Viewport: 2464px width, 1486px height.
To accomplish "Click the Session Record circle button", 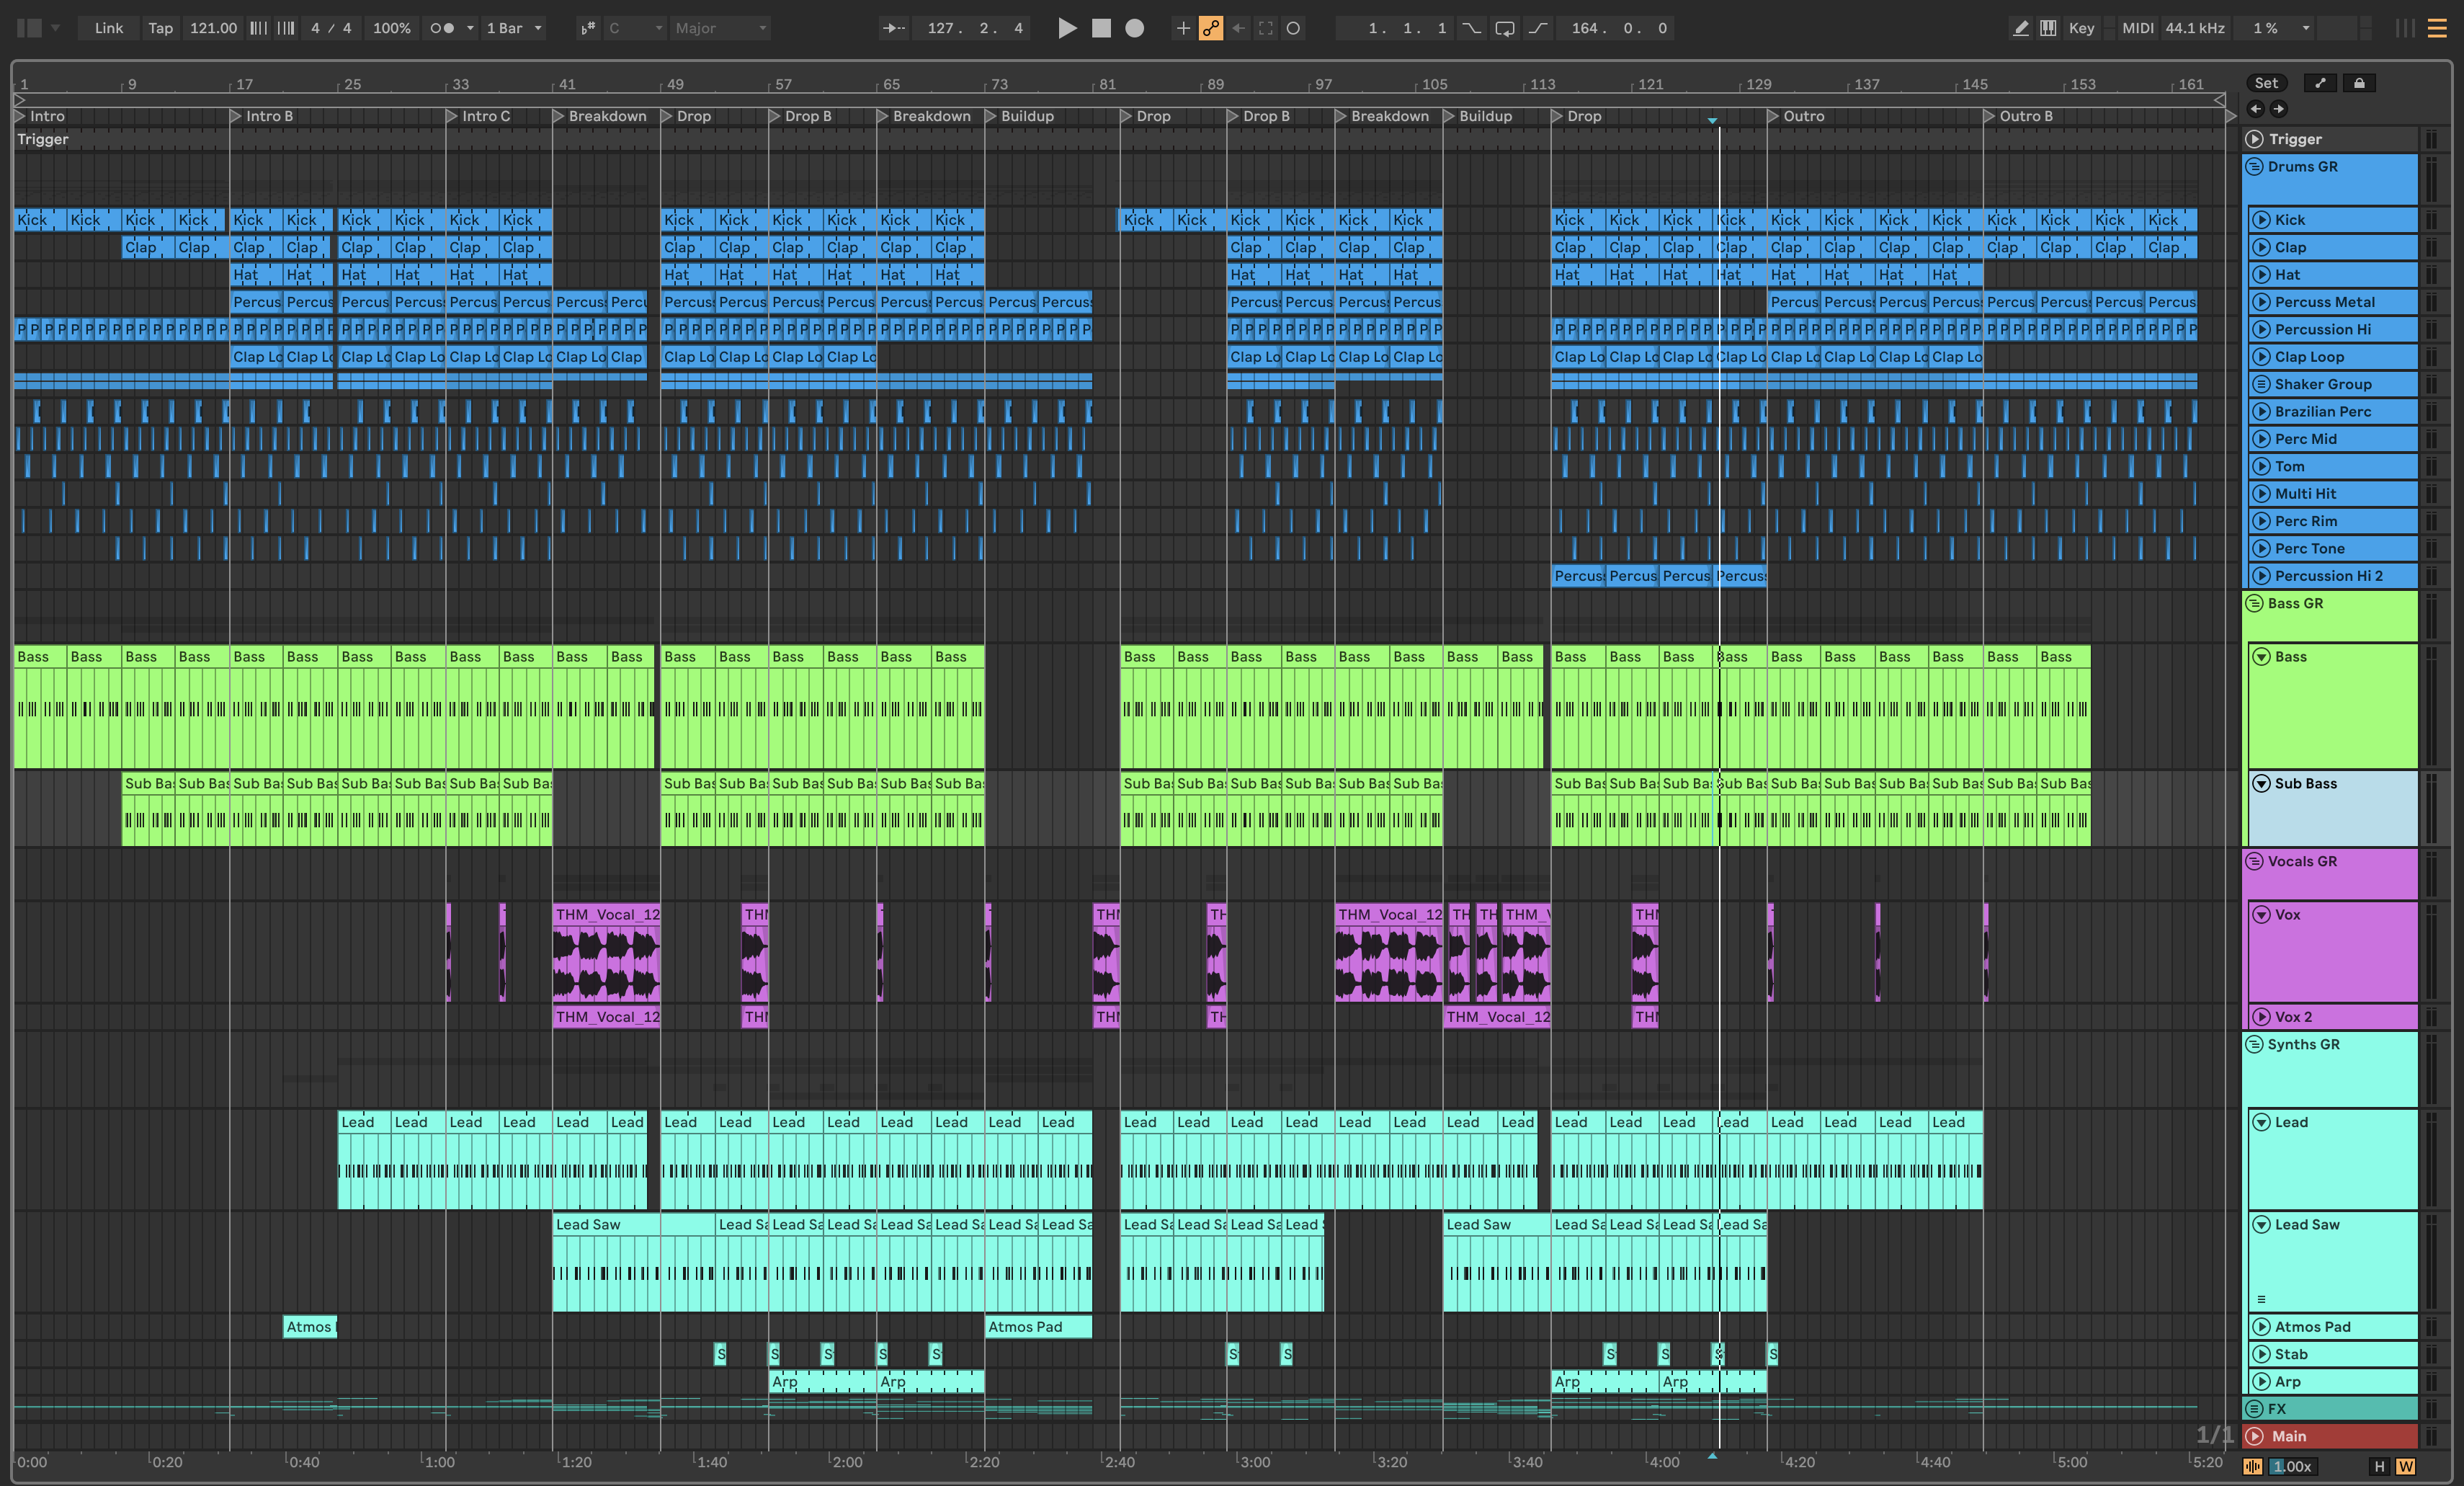I will point(1293,28).
